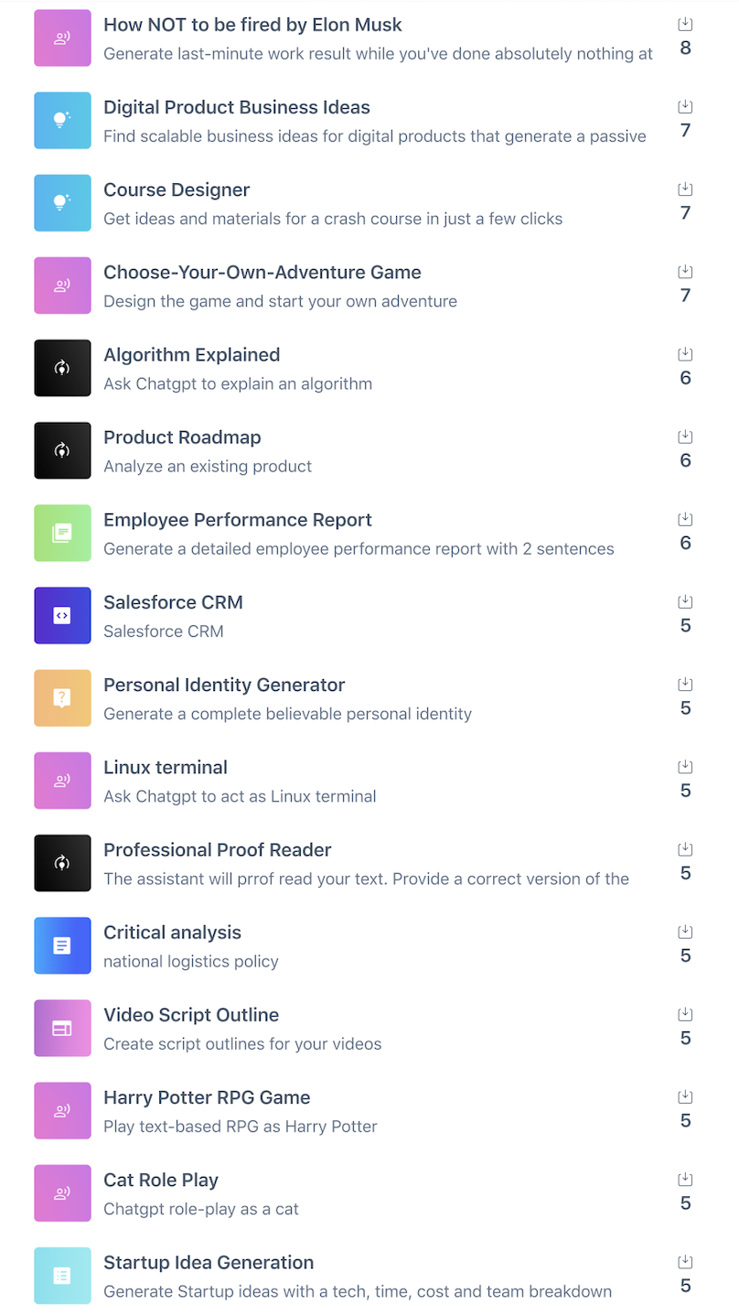This screenshot has width=739, height=1316.
Task: Click the lightbulb icon next to Course Designer
Action: 62,203
